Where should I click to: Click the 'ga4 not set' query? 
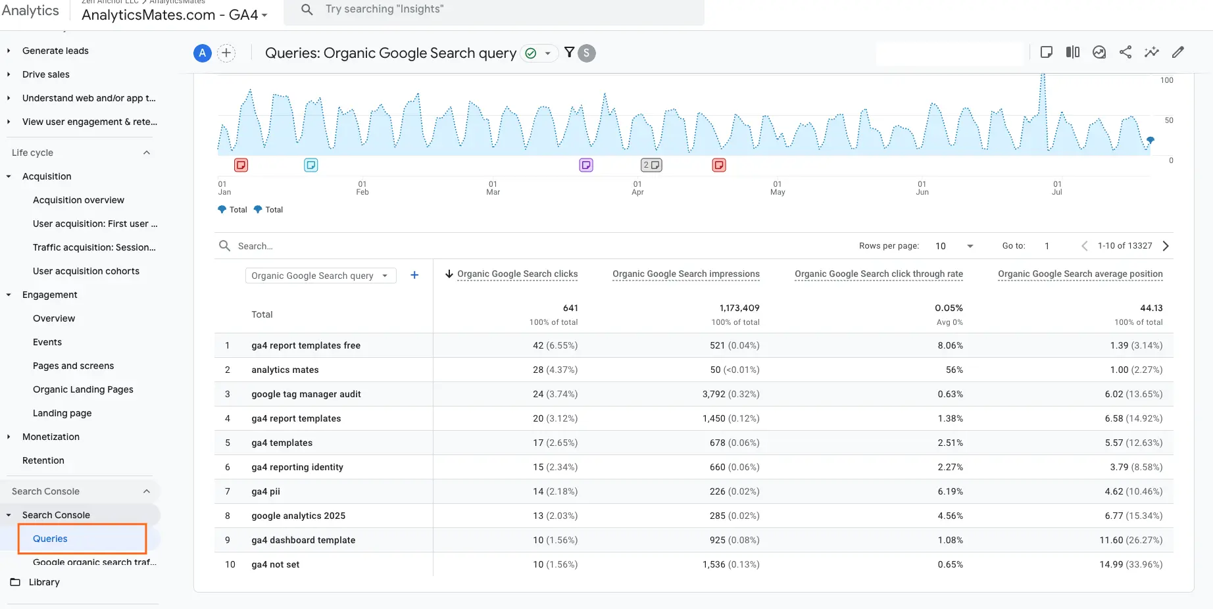(x=275, y=564)
